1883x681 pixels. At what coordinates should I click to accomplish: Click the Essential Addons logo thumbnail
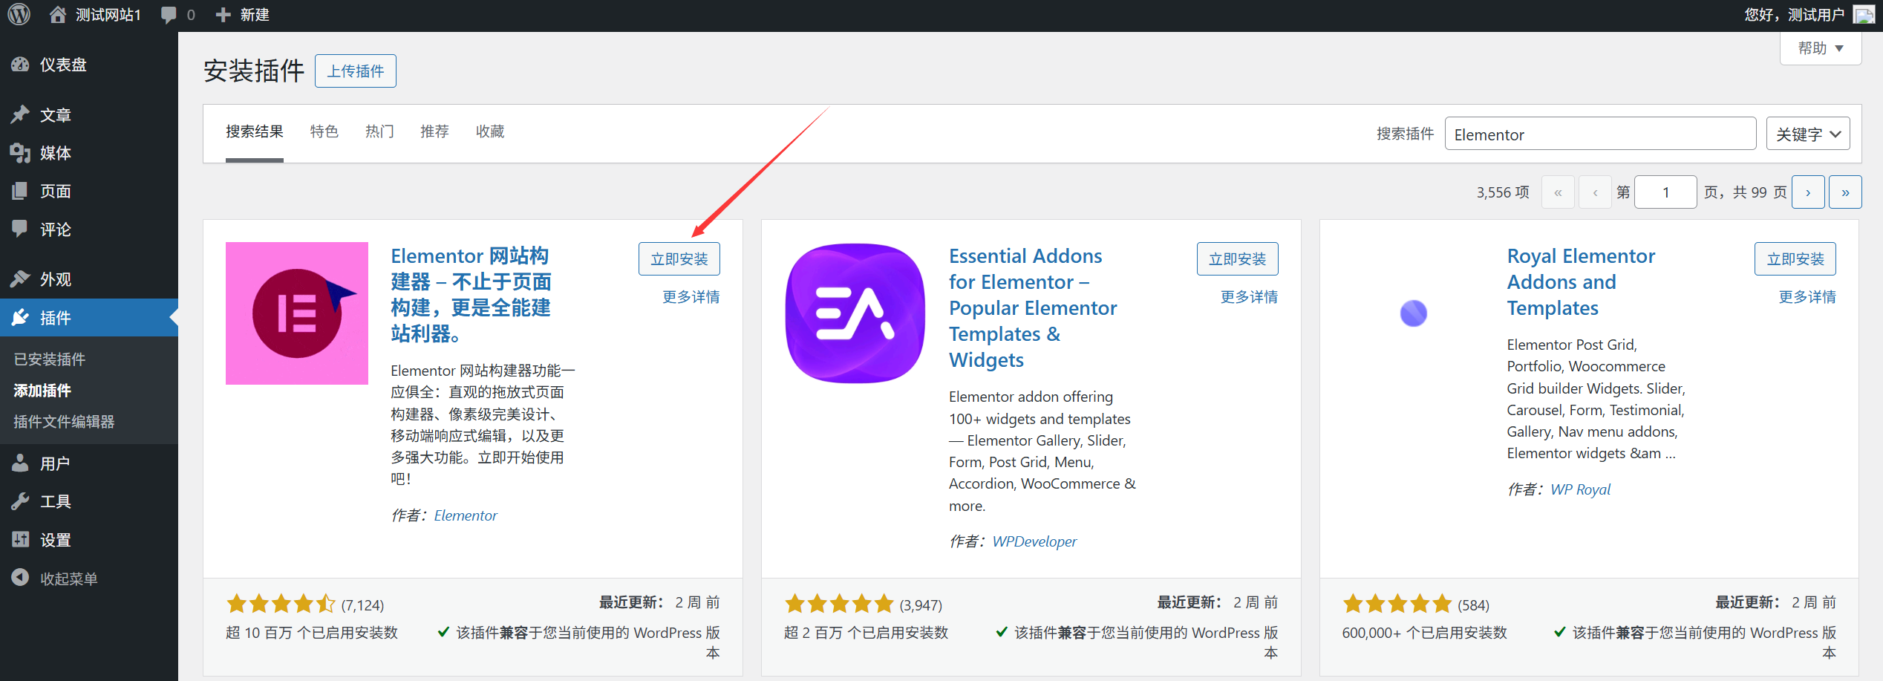855,313
